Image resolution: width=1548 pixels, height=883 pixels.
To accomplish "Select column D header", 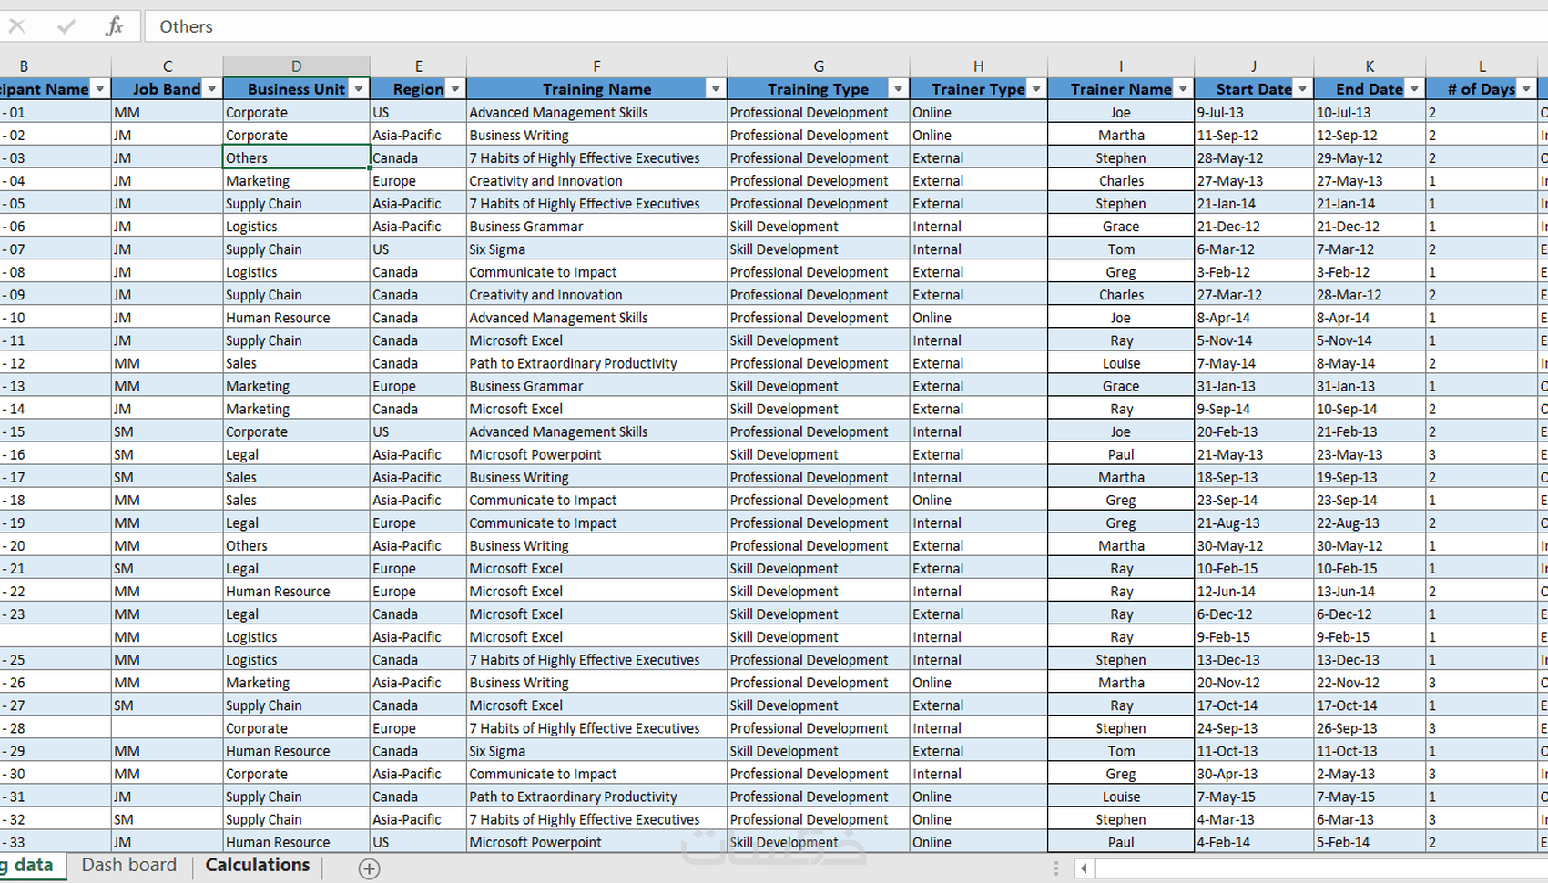I will coord(297,66).
